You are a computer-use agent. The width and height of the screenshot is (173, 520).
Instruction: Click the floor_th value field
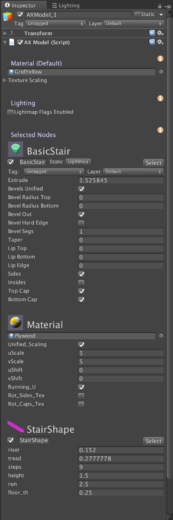tap(121, 493)
